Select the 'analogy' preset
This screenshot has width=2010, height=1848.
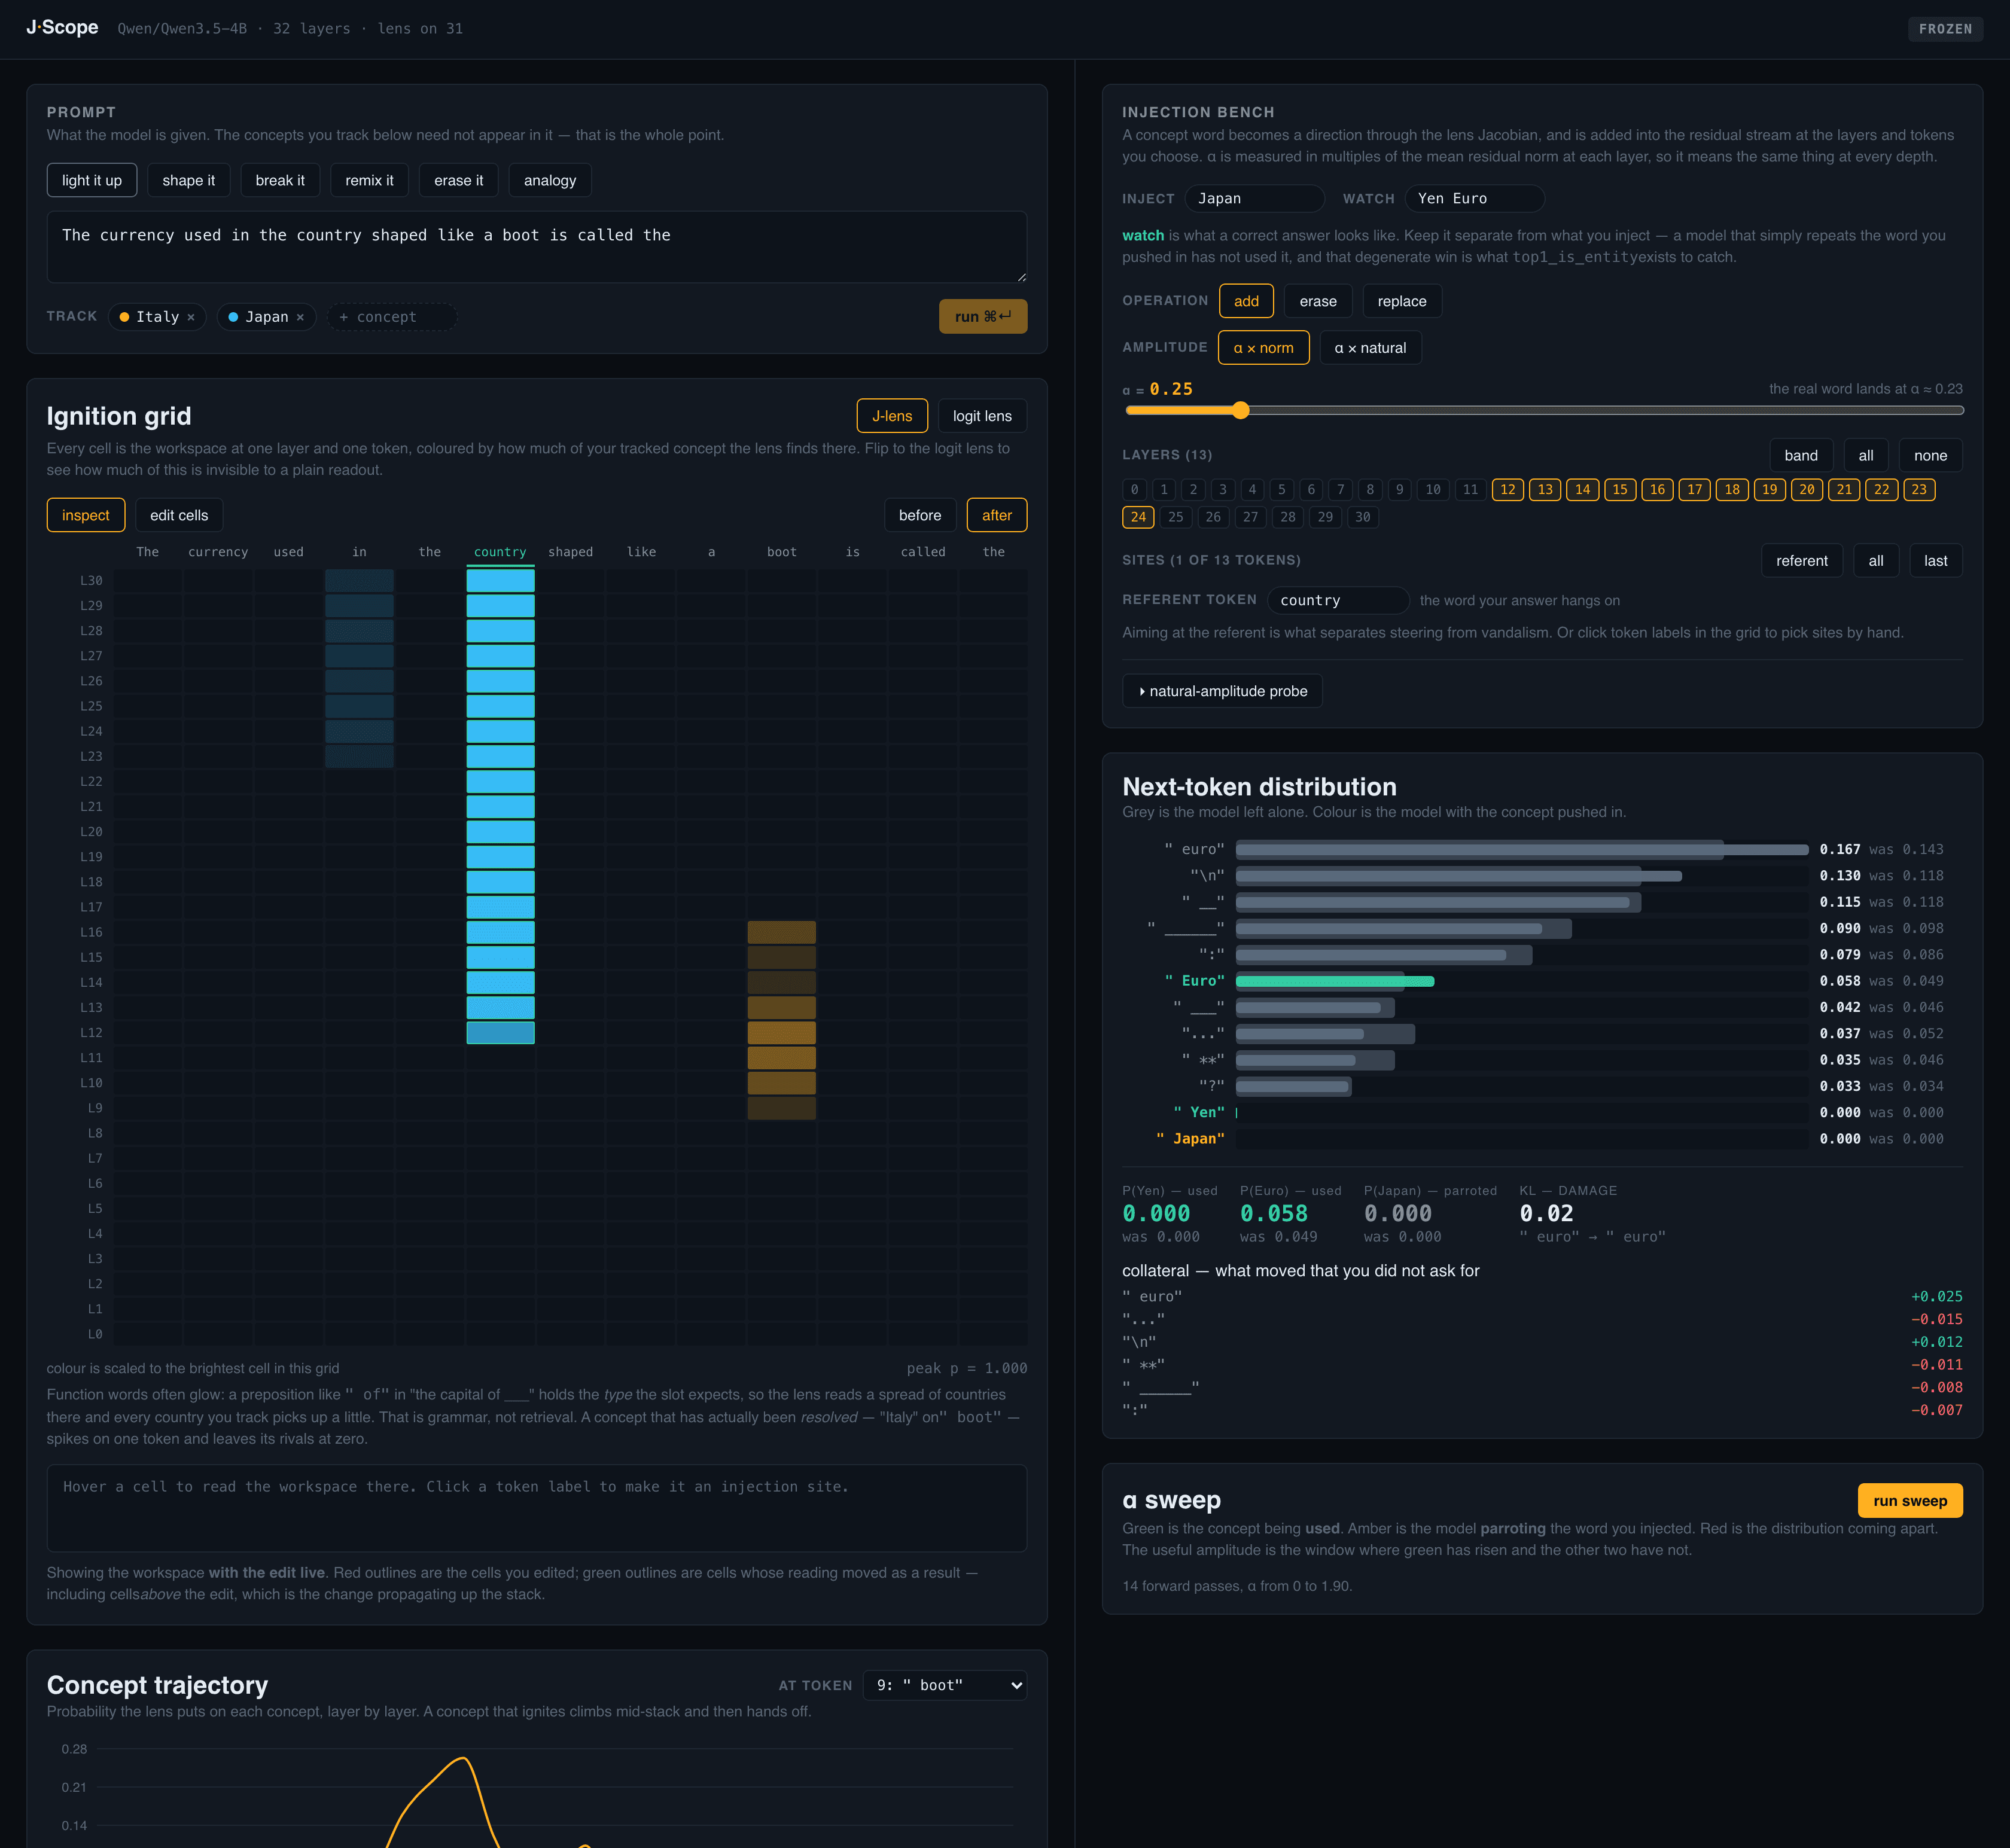(550, 180)
